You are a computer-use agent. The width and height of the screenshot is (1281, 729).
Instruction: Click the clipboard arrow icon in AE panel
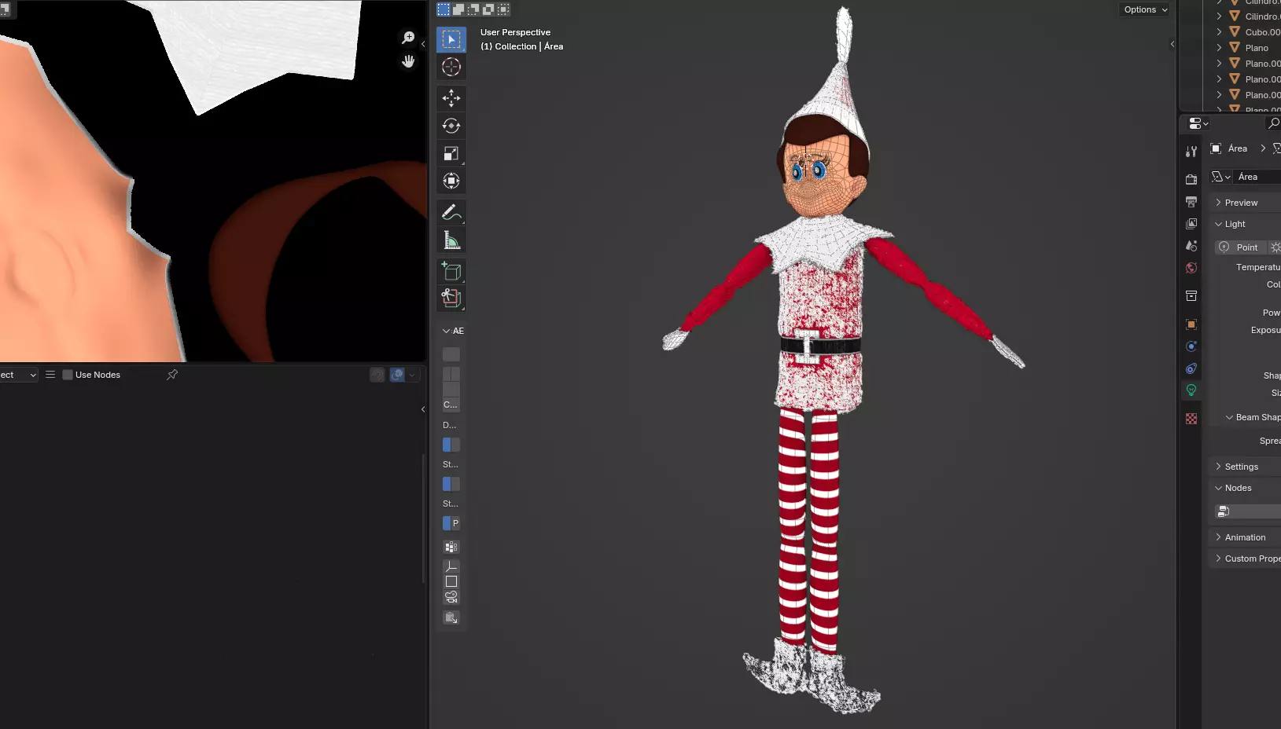coord(451,618)
